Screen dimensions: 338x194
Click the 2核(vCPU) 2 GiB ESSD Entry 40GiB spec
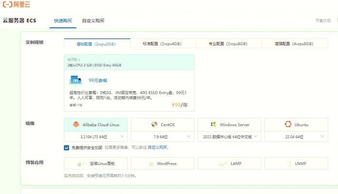[94, 65]
